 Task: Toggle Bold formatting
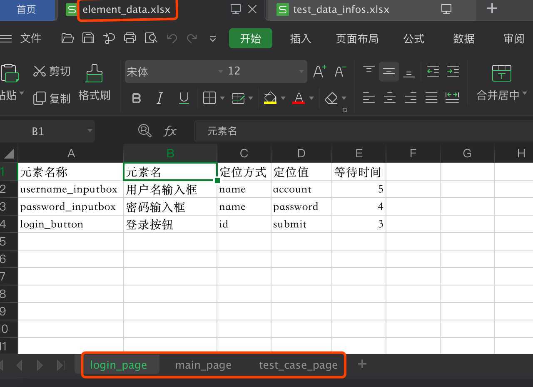click(x=136, y=98)
